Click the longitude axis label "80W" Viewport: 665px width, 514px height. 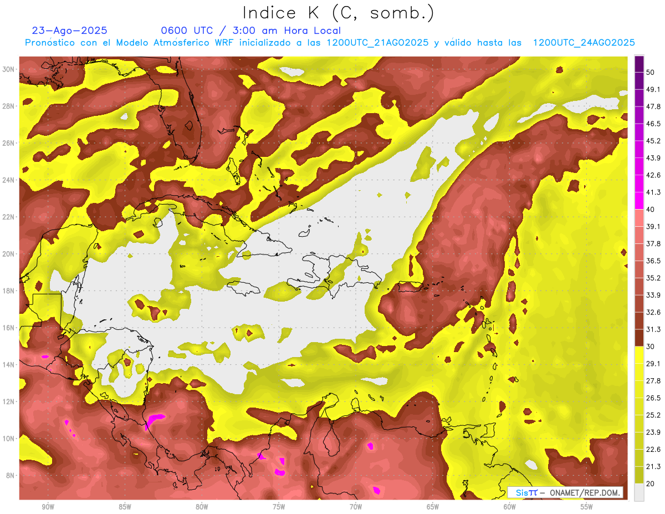202,507
